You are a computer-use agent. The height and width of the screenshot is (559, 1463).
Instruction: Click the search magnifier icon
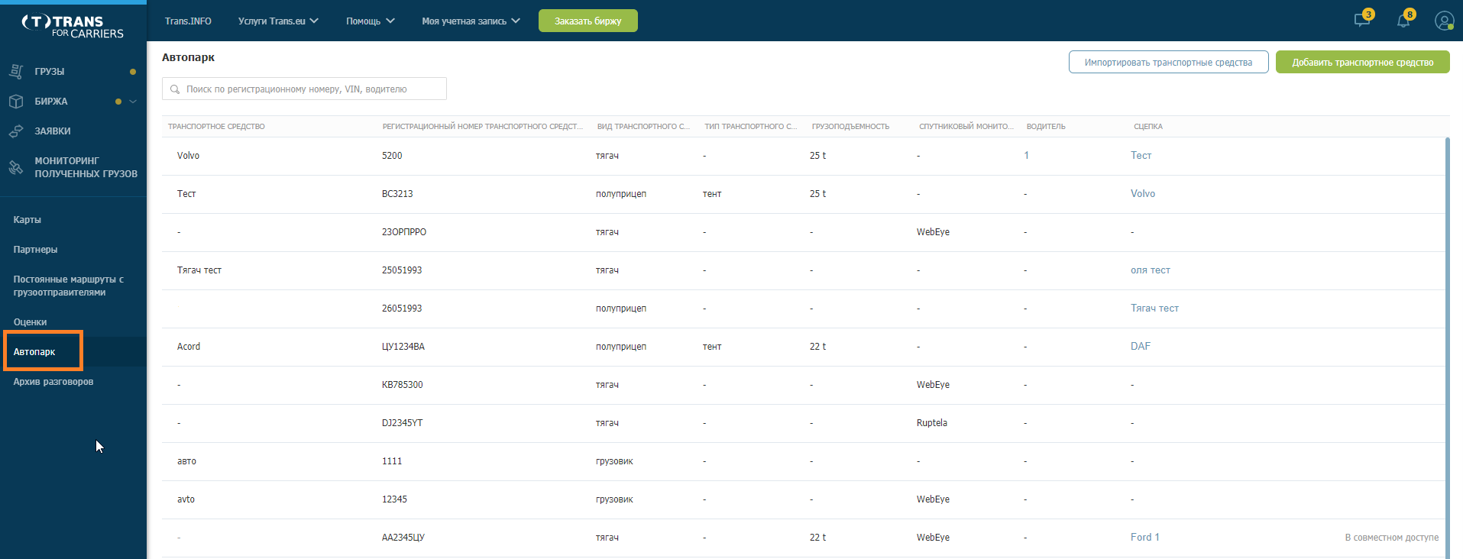coord(175,89)
